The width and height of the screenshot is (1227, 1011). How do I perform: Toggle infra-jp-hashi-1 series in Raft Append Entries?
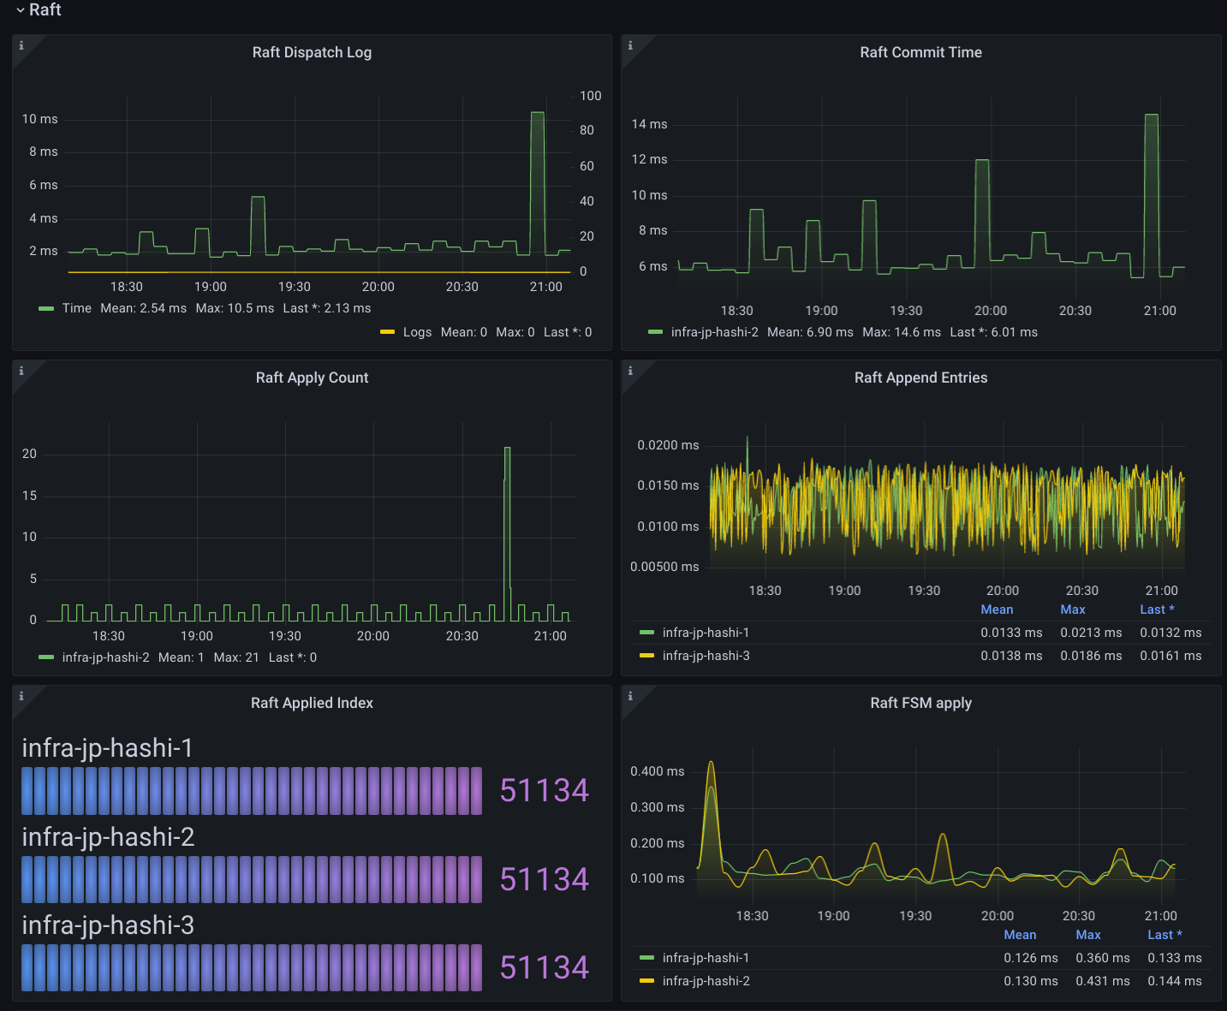[706, 633]
